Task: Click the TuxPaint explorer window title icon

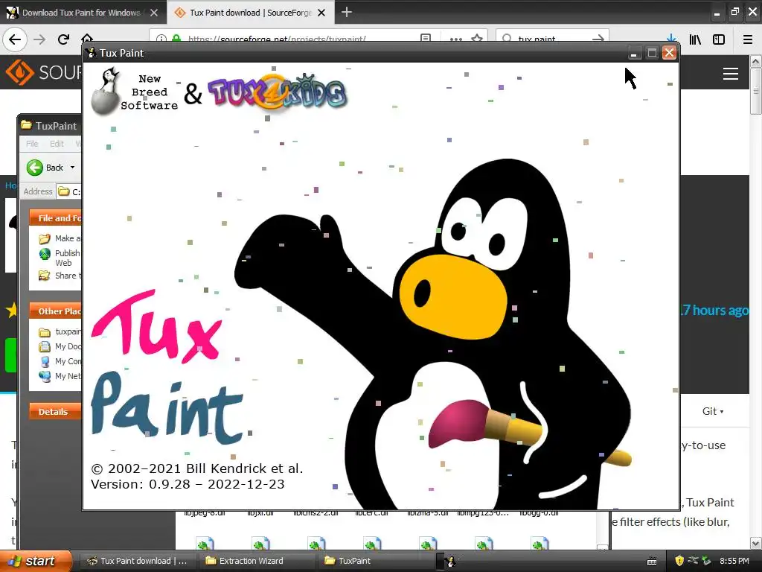Action: coord(27,125)
